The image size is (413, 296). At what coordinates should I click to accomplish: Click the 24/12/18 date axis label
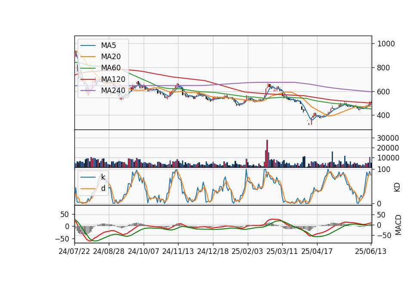tap(213, 251)
